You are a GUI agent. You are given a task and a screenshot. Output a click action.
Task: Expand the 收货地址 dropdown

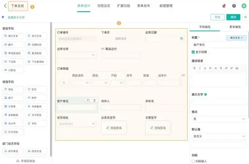(77, 124)
